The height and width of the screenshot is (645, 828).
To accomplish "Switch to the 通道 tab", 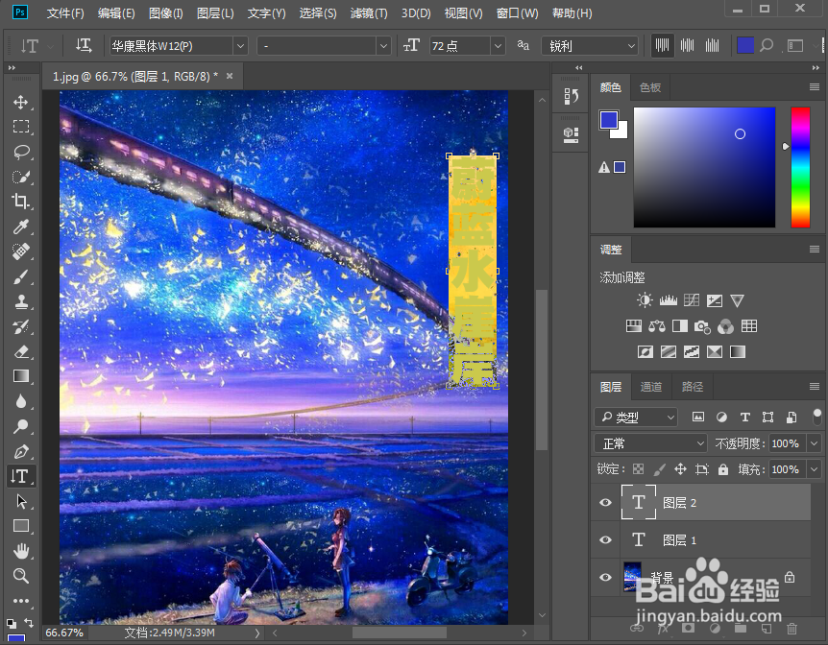I will coord(650,387).
